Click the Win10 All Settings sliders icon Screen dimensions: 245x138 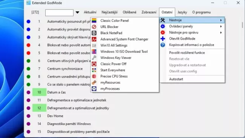click(x=94, y=46)
